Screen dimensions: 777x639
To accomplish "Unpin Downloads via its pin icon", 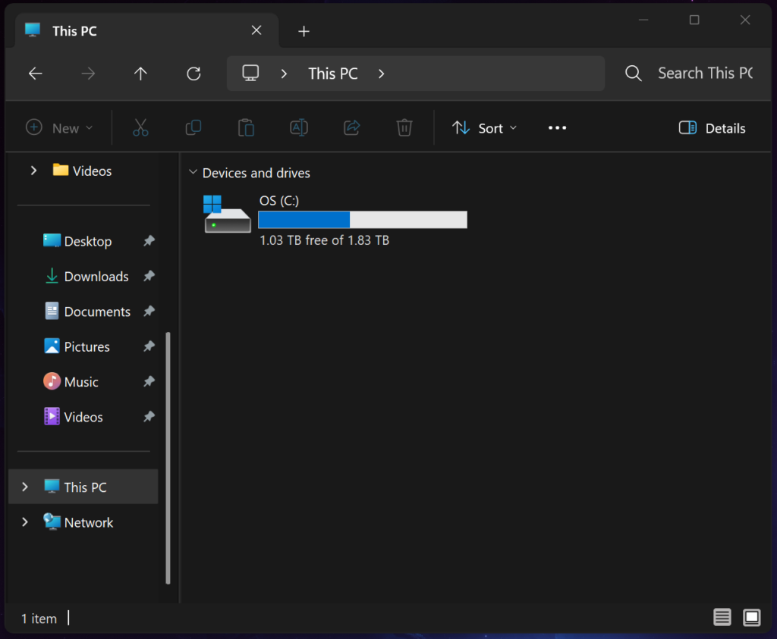I will tap(149, 276).
